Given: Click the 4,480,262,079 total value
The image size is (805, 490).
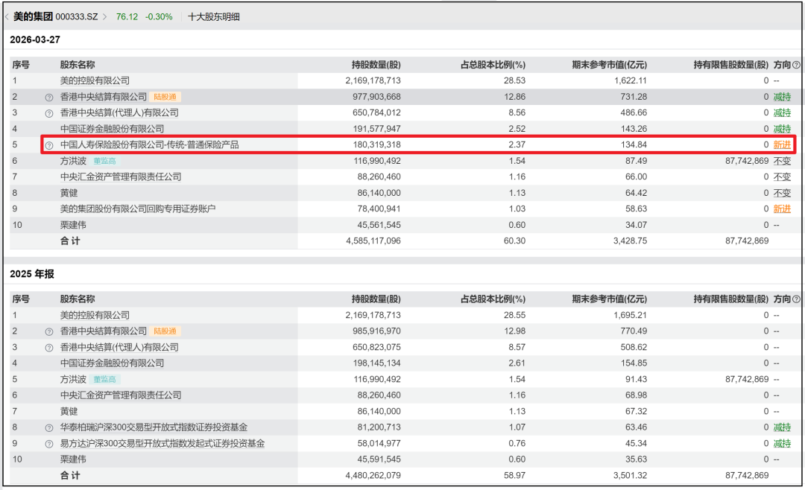Looking at the screenshot, I should pyautogui.click(x=373, y=476).
